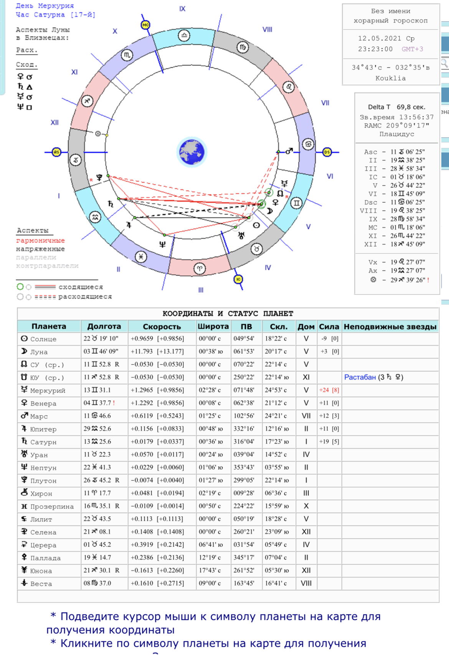449x663 pixels.
Task: Click the Аспекты legend heading
Action: pos(33,230)
